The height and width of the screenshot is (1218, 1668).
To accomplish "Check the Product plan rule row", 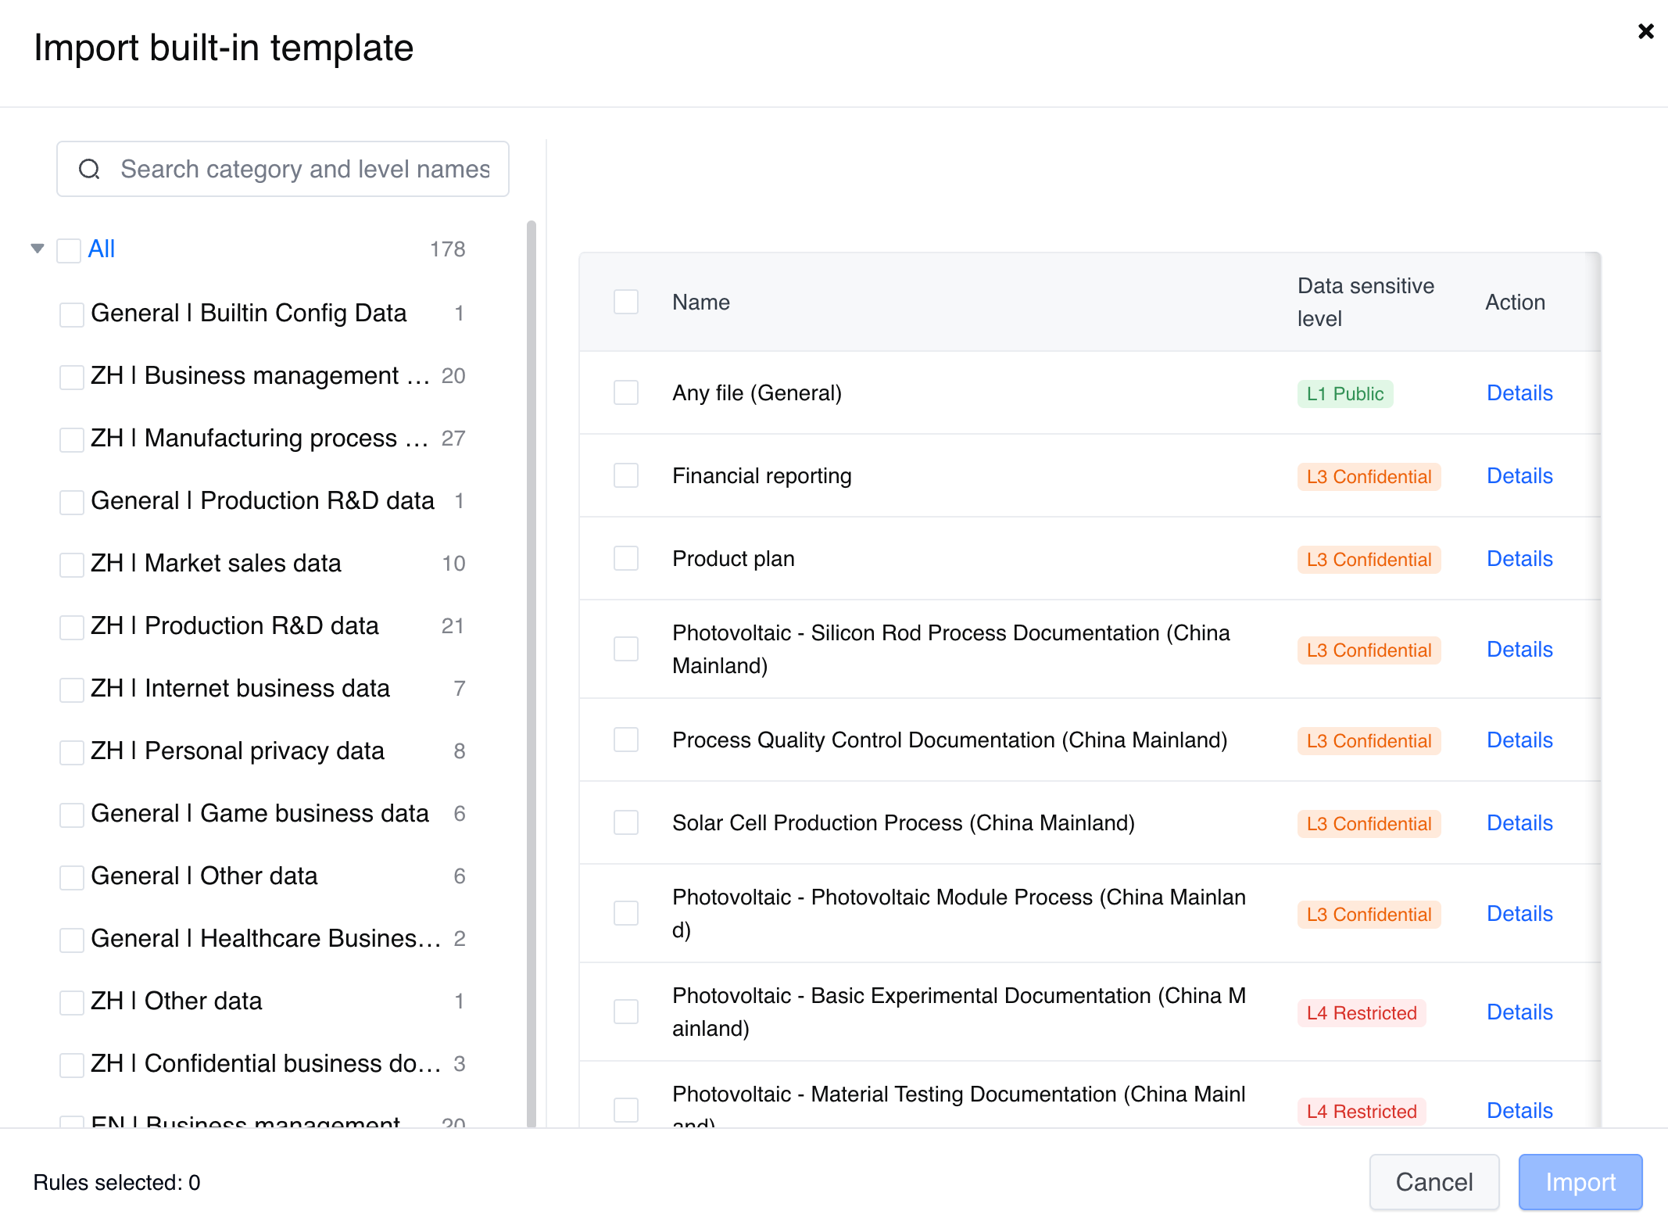I will [625, 558].
